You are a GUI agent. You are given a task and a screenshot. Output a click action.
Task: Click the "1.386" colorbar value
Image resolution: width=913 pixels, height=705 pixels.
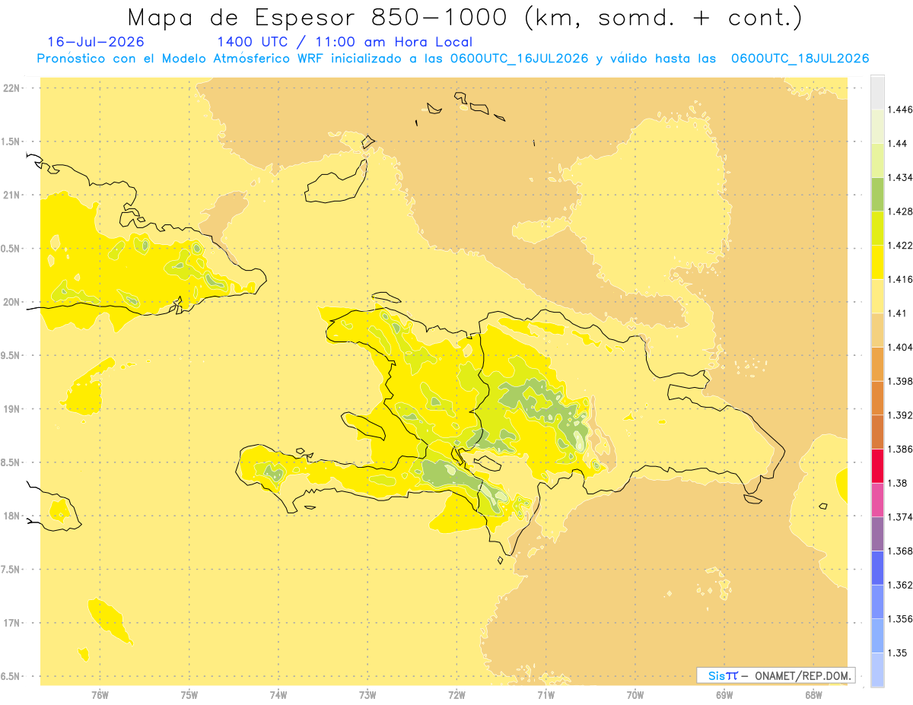coord(901,449)
